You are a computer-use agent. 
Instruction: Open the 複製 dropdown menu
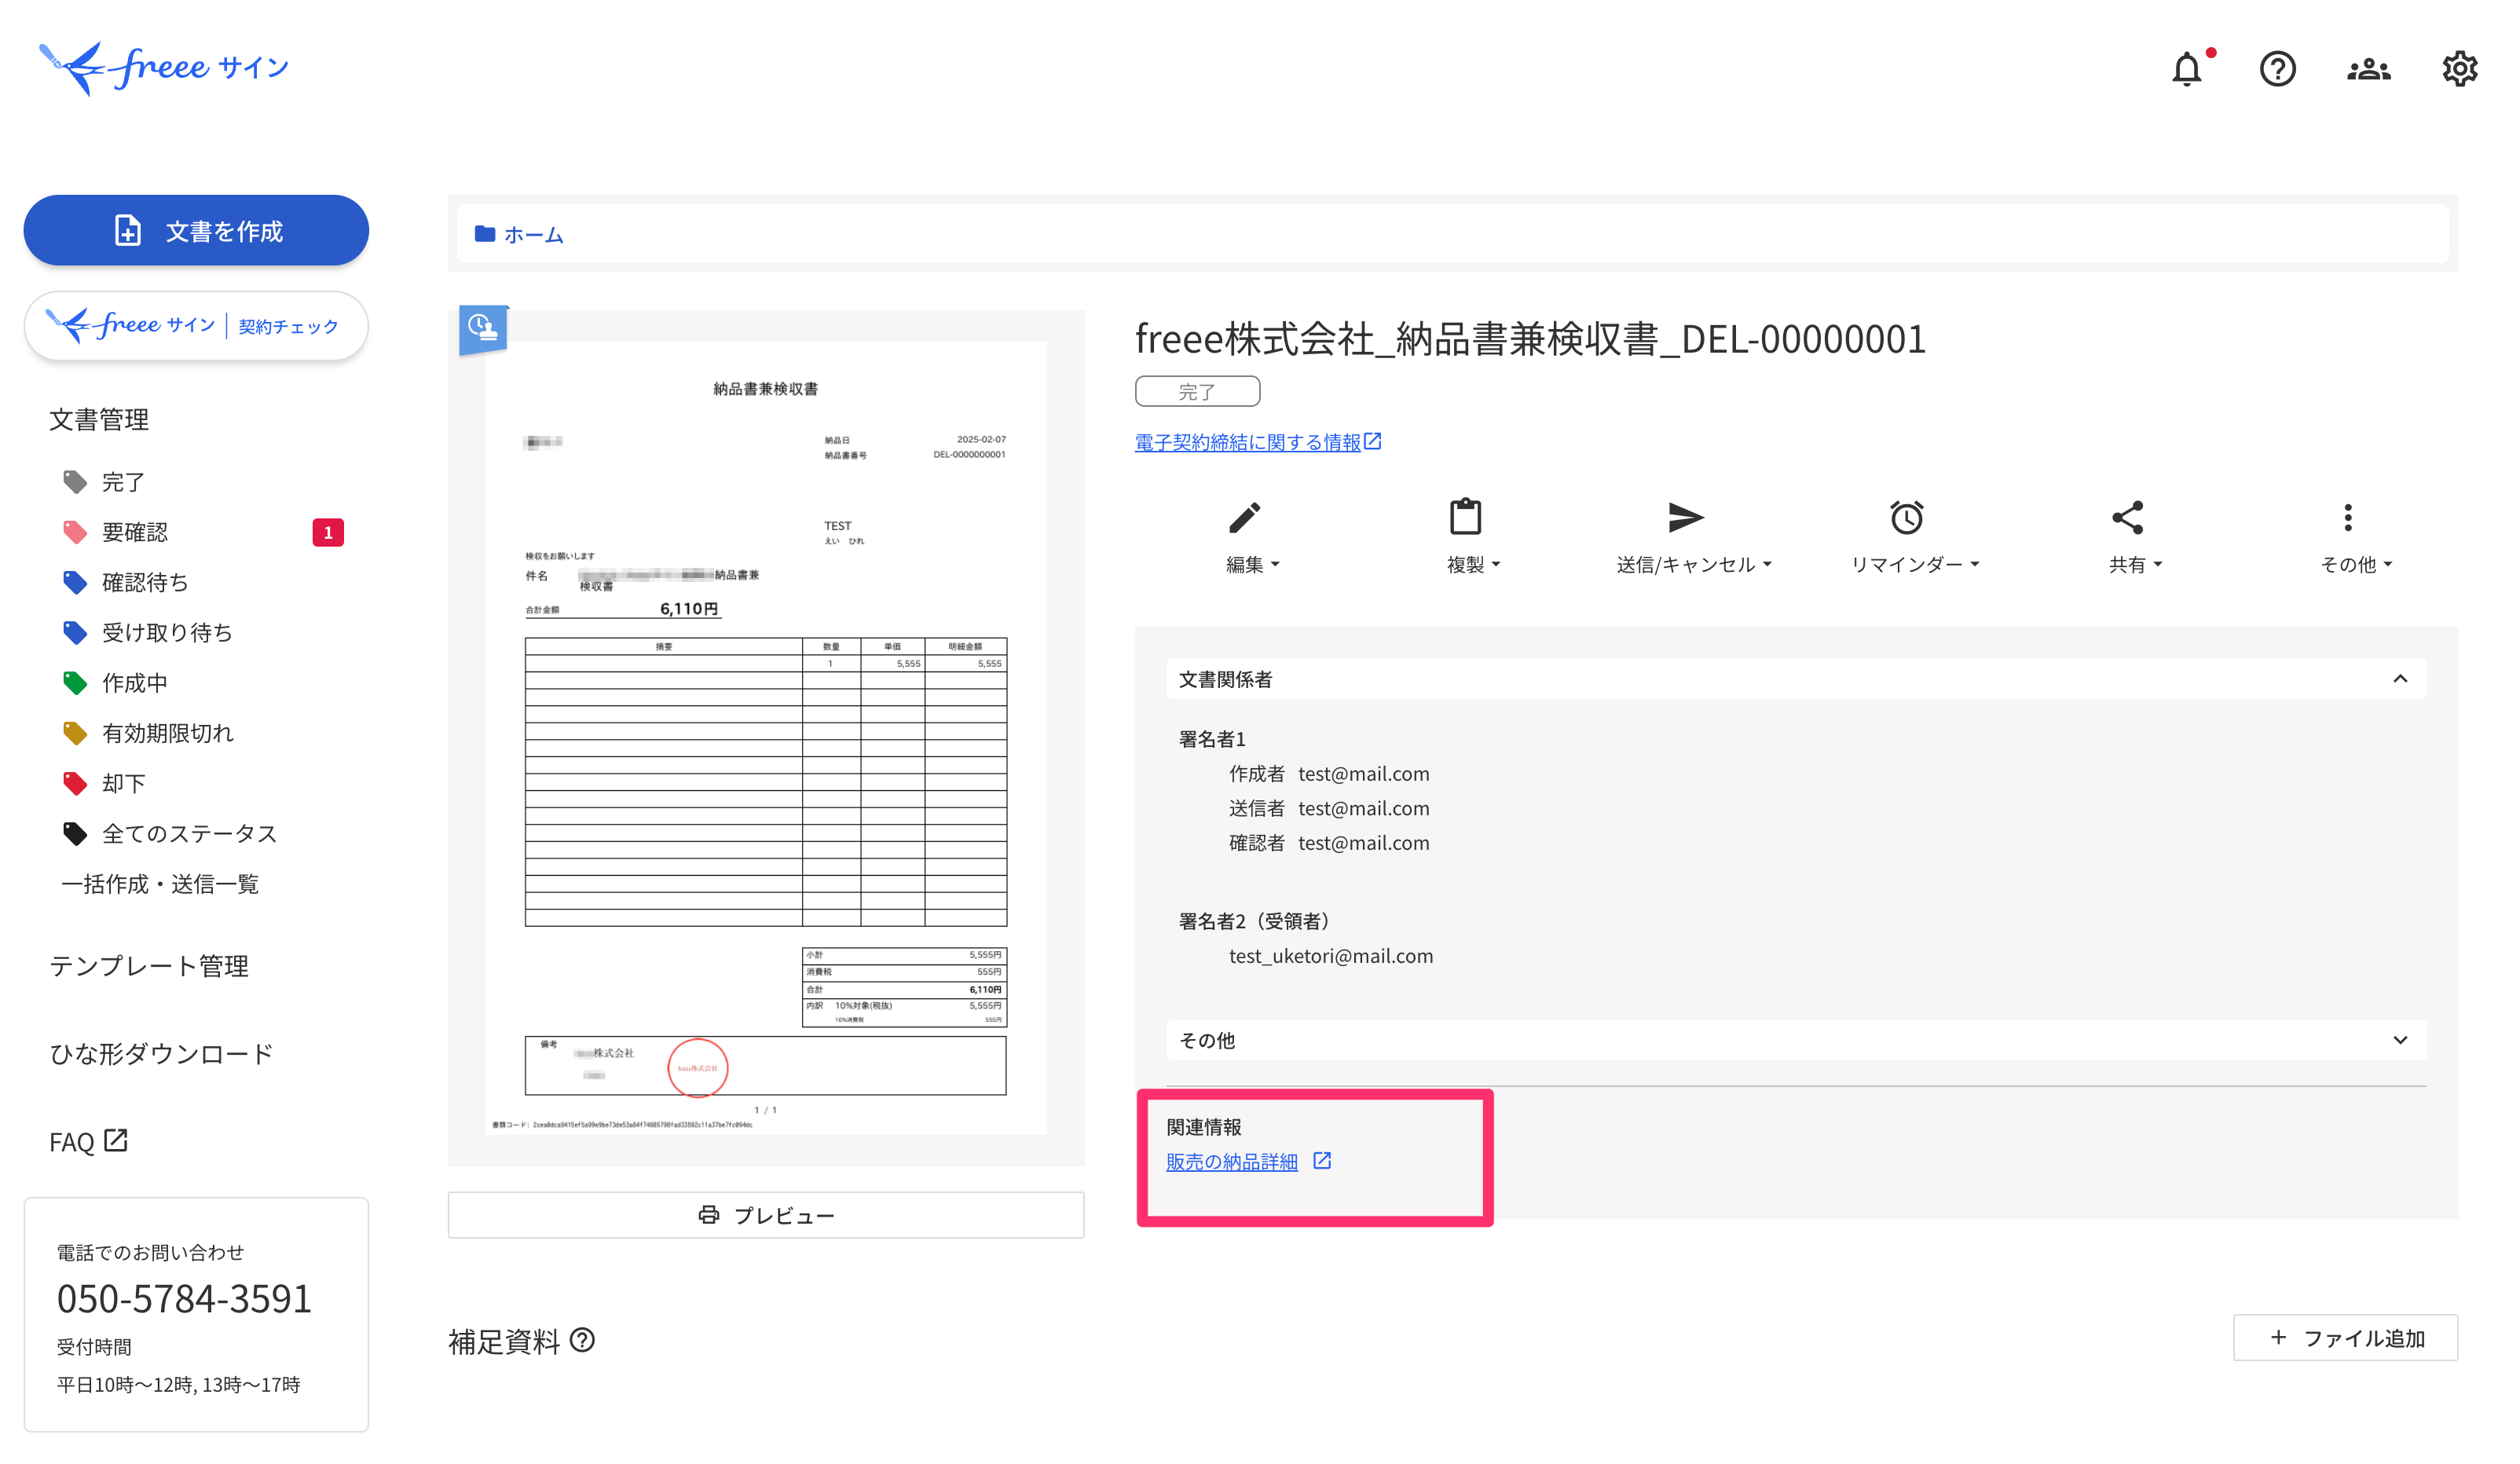tap(1474, 565)
